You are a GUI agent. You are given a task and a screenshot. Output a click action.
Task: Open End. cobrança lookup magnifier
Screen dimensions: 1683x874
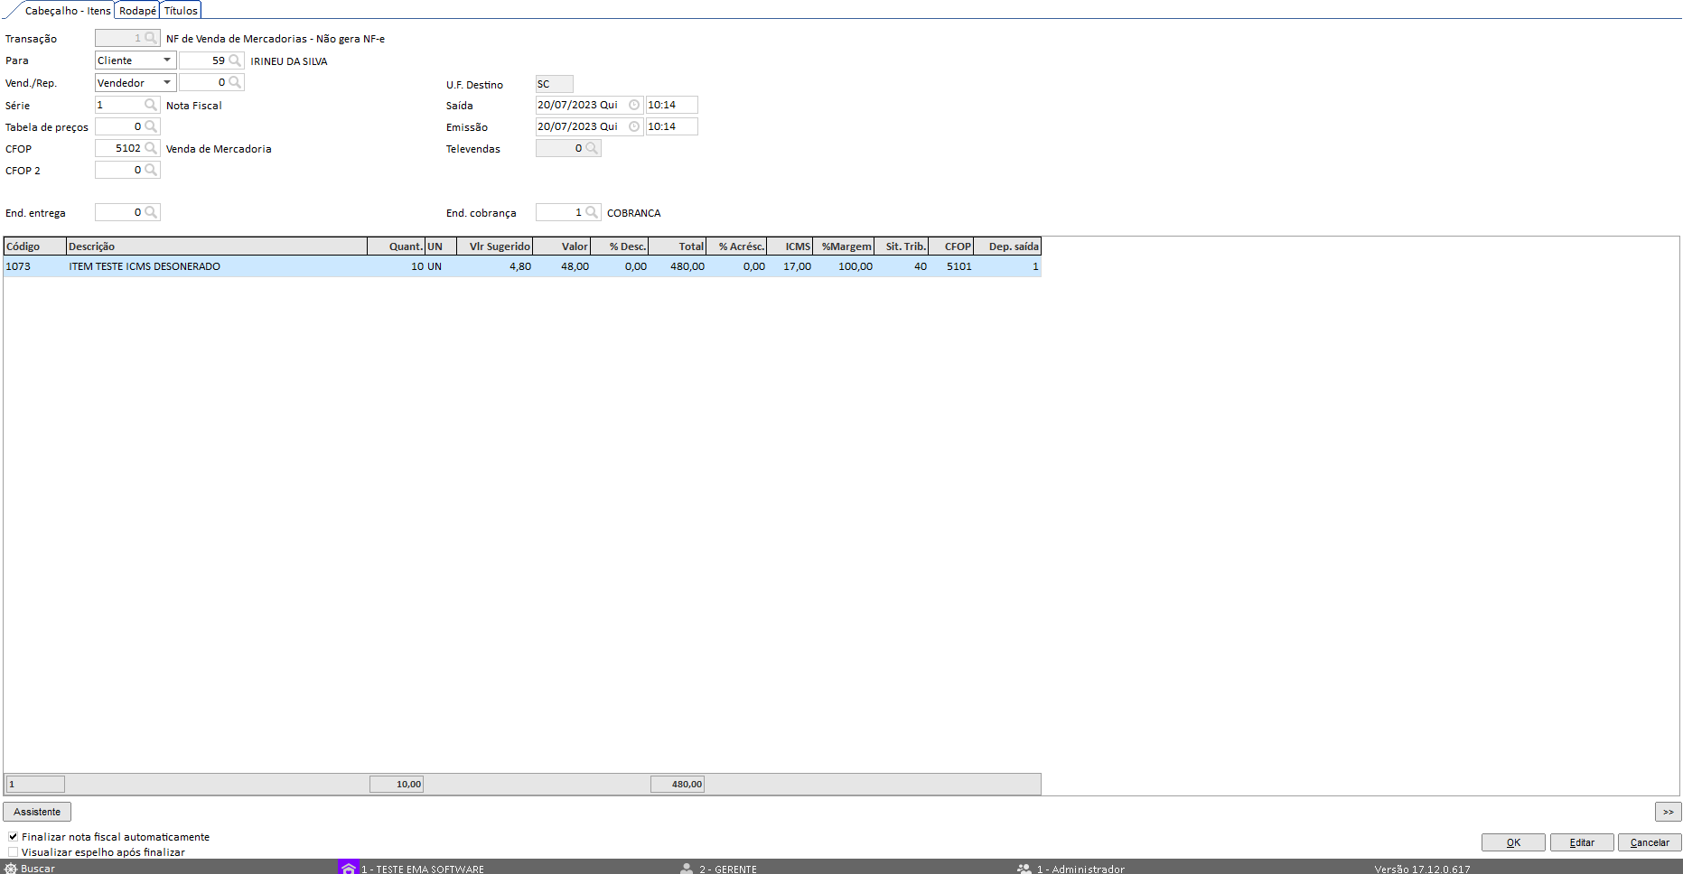[592, 212]
